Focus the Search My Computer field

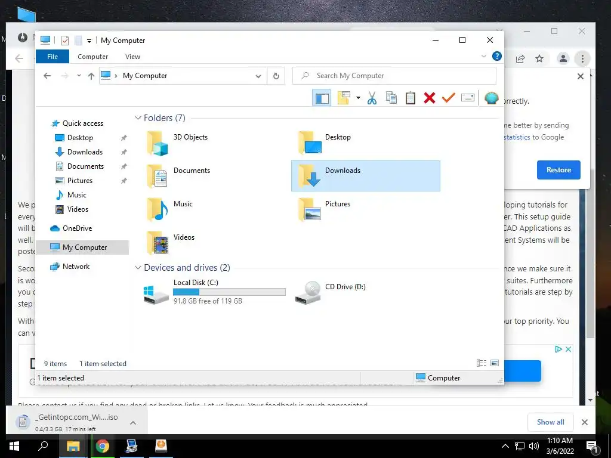[394, 76]
